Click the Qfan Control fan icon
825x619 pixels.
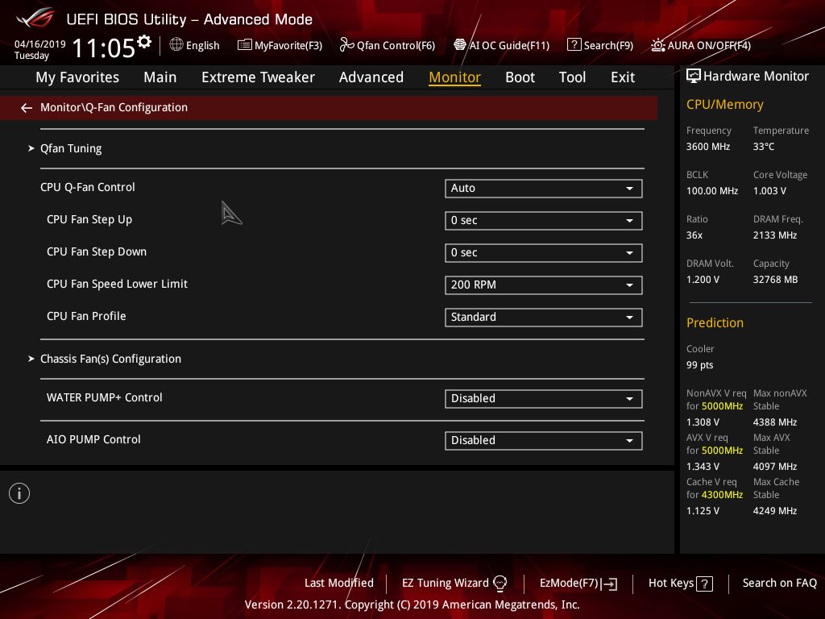[x=346, y=45]
